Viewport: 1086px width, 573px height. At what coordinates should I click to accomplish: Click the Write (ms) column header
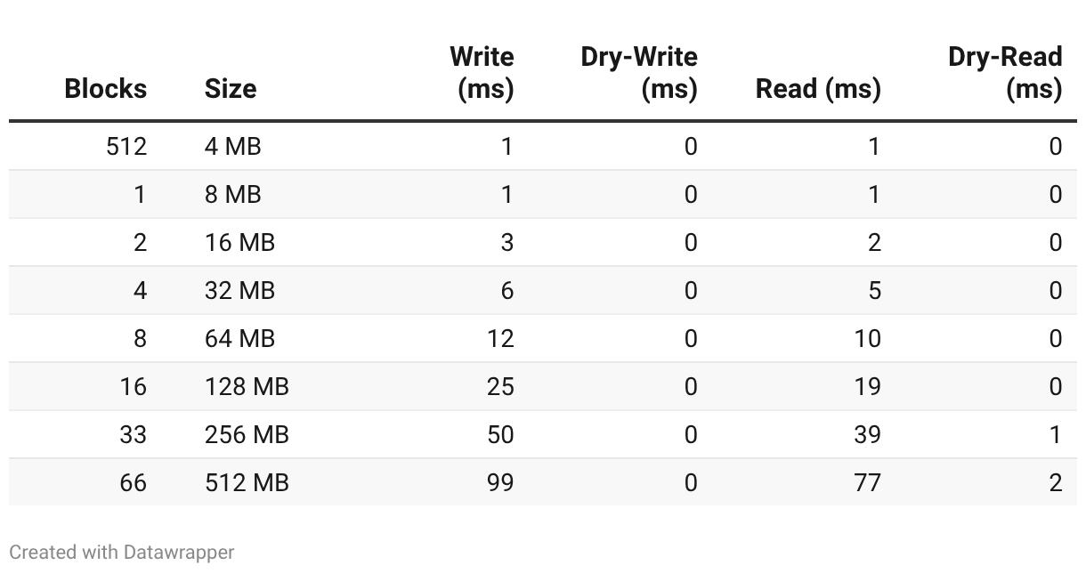(x=482, y=73)
